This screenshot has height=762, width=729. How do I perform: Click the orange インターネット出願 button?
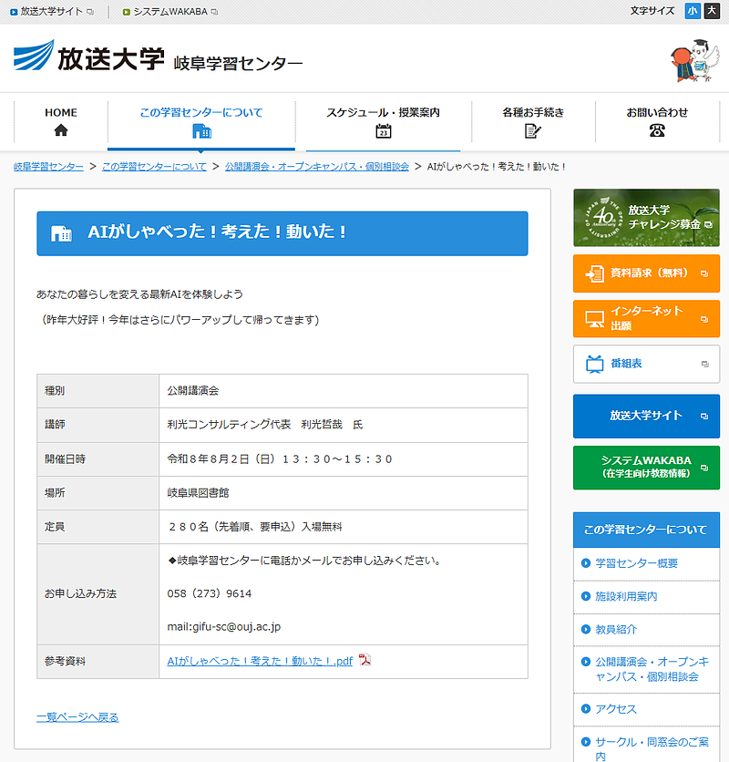tap(646, 319)
